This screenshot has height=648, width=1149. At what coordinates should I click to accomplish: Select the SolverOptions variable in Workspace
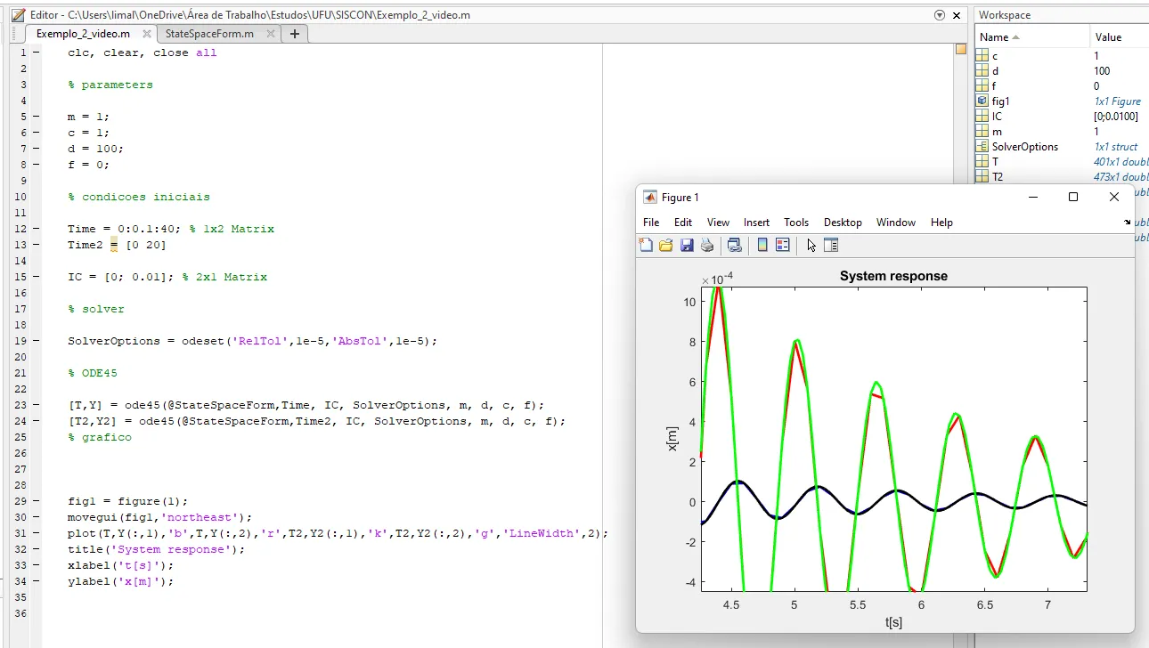[1024, 147]
